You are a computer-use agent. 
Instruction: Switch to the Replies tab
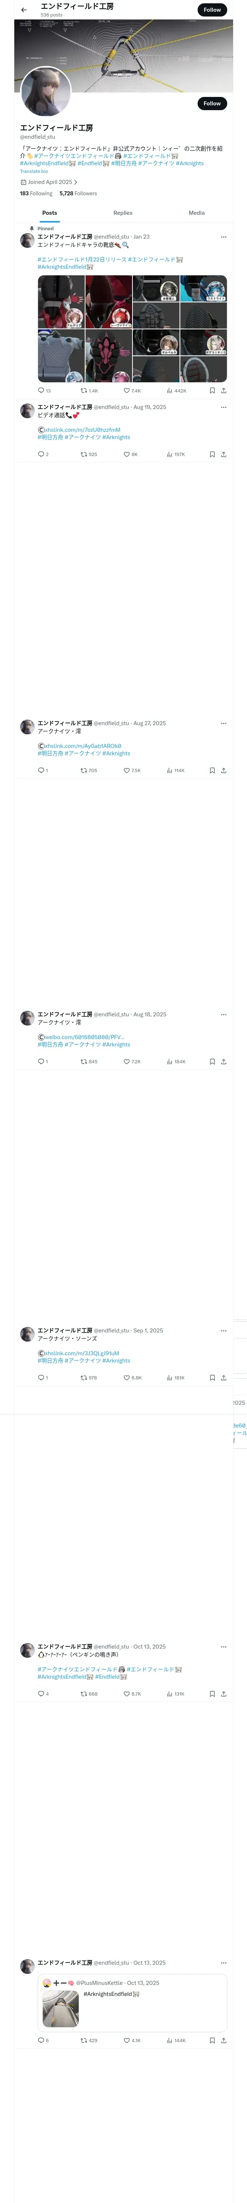123,213
